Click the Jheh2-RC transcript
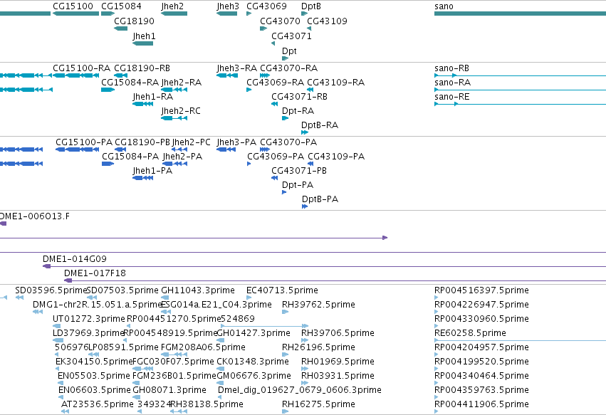This screenshot has height=415, width=606. click(x=174, y=118)
